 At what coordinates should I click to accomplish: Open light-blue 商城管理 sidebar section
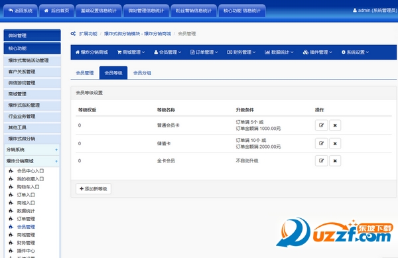(x=33, y=94)
